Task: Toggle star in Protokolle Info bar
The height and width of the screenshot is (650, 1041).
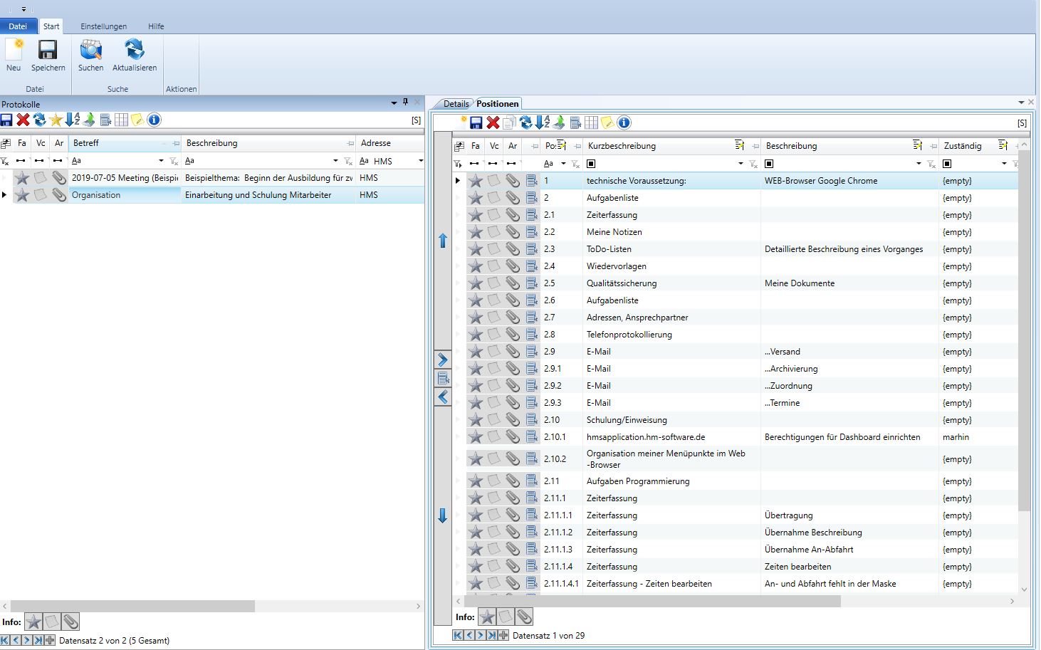Action: tap(33, 622)
